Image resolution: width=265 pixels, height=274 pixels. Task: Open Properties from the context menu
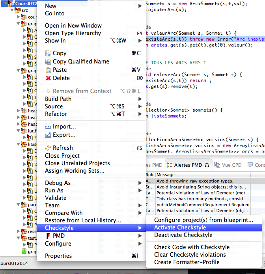[58, 256]
